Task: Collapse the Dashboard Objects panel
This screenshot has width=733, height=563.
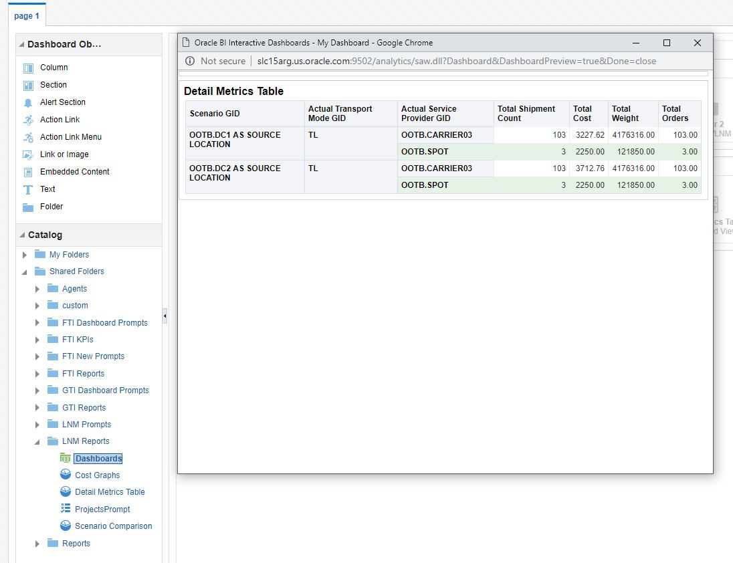Action: pyautogui.click(x=22, y=45)
